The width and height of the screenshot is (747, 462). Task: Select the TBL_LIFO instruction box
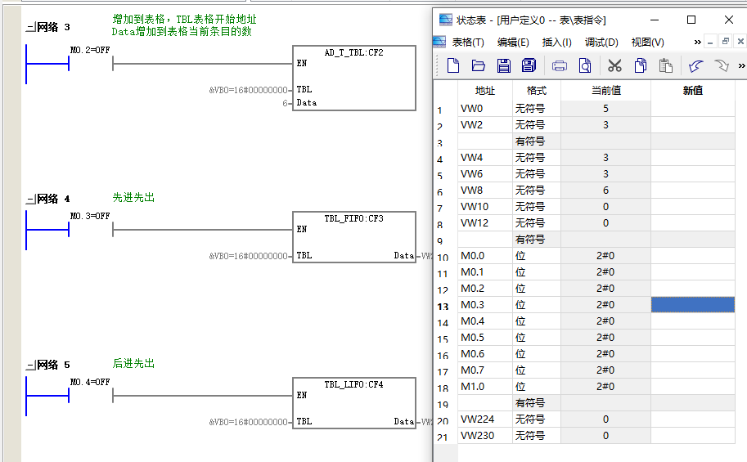tap(354, 403)
